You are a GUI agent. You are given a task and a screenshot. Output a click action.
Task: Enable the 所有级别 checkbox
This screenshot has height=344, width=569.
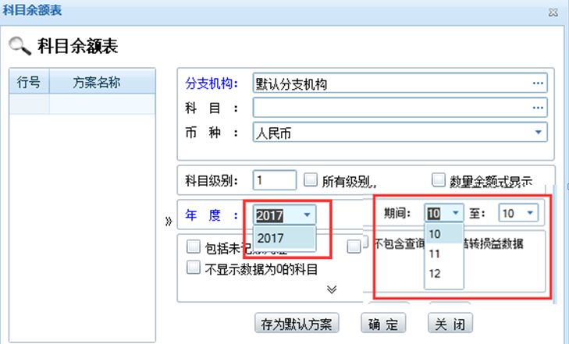311,180
